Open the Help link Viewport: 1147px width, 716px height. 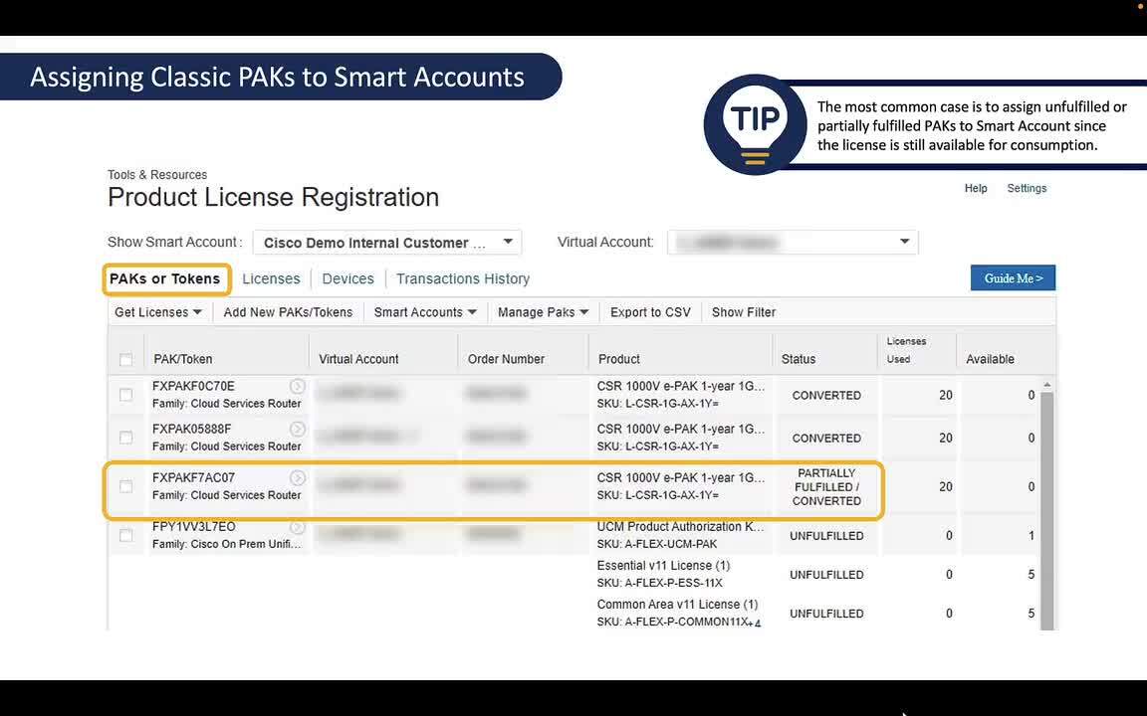coord(975,188)
